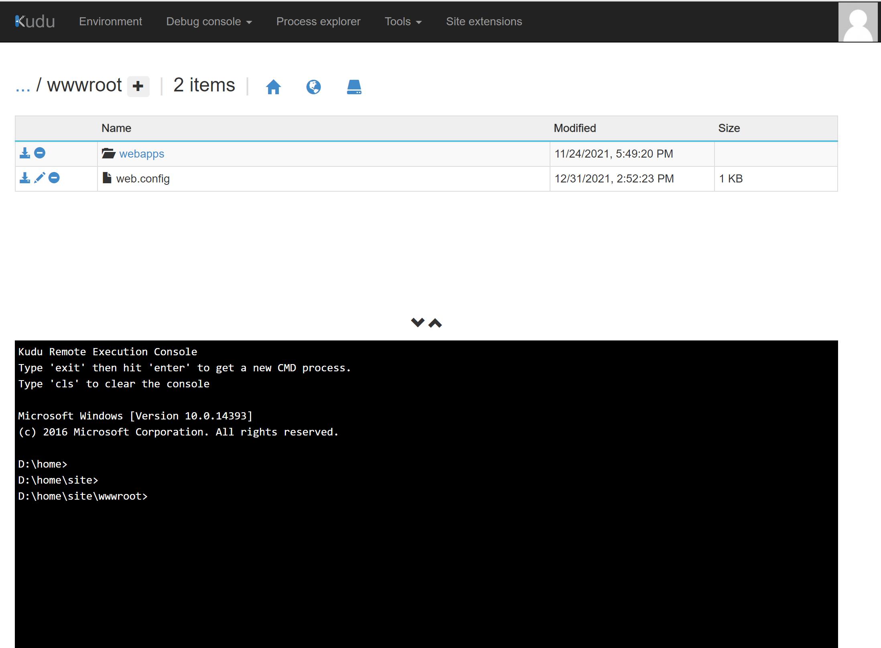Click the delete minus icon for web.config

click(55, 178)
